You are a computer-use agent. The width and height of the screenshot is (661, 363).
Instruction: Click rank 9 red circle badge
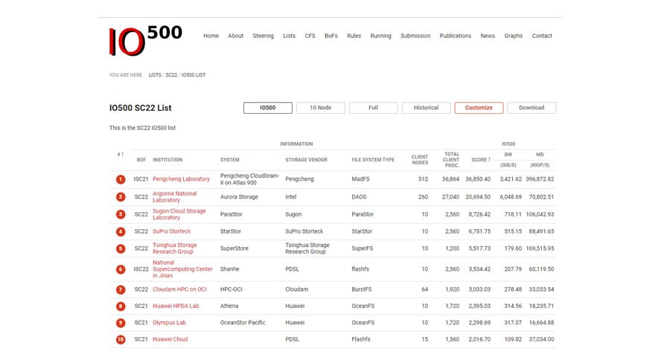(121, 323)
